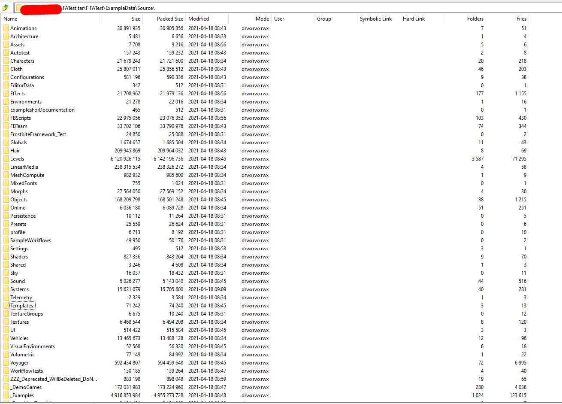Click the Shaders folder icon
The height and width of the screenshot is (404, 562).
click(x=6, y=257)
